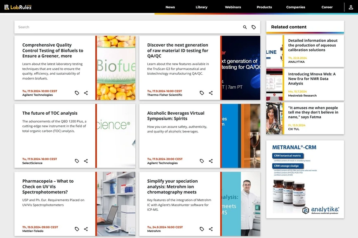
Task: Share the Pharmacopeia UV Vis card
Action: tap(86, 229)
